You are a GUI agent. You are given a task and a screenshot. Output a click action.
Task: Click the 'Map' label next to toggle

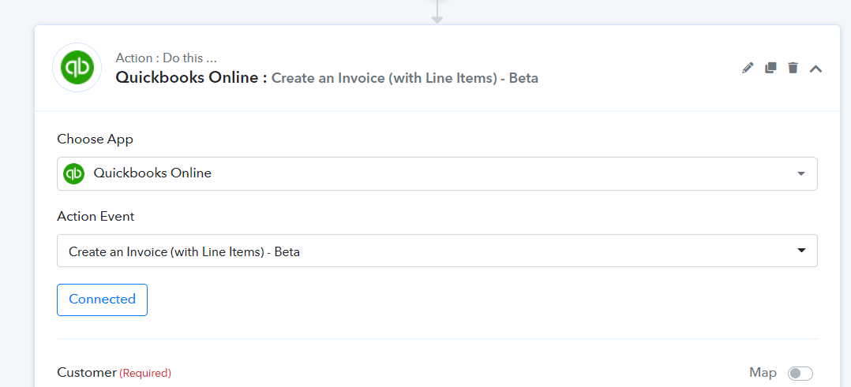click(x=763, y=372)
